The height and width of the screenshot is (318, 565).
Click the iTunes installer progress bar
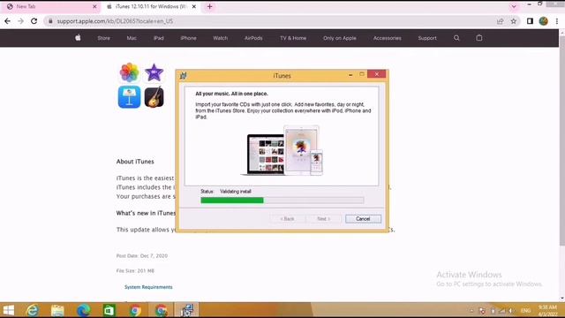pyautogui.click(x=282, y=201)
